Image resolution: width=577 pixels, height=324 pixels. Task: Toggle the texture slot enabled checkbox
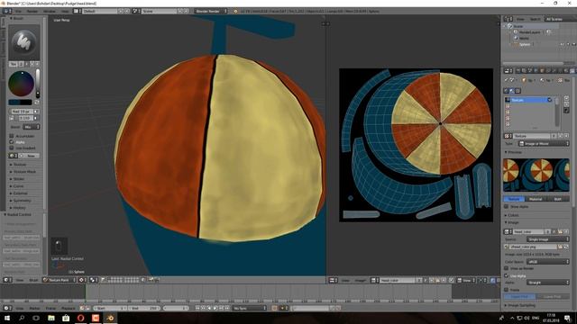coord(549,100)
